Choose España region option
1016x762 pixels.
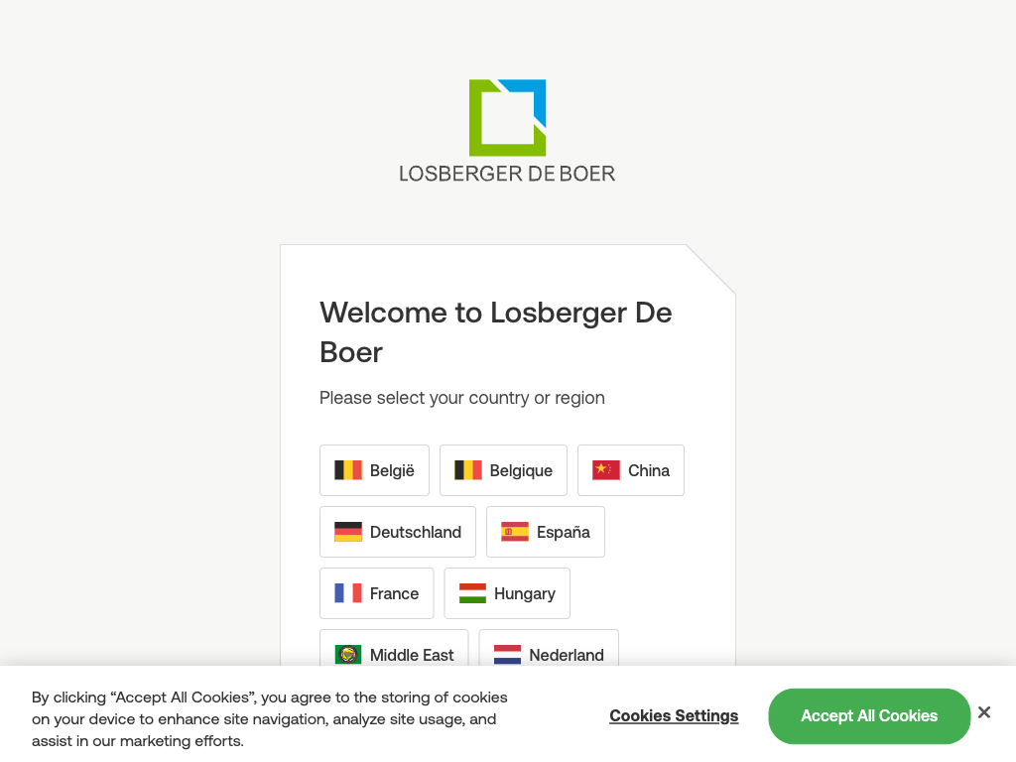pos(546,532)
